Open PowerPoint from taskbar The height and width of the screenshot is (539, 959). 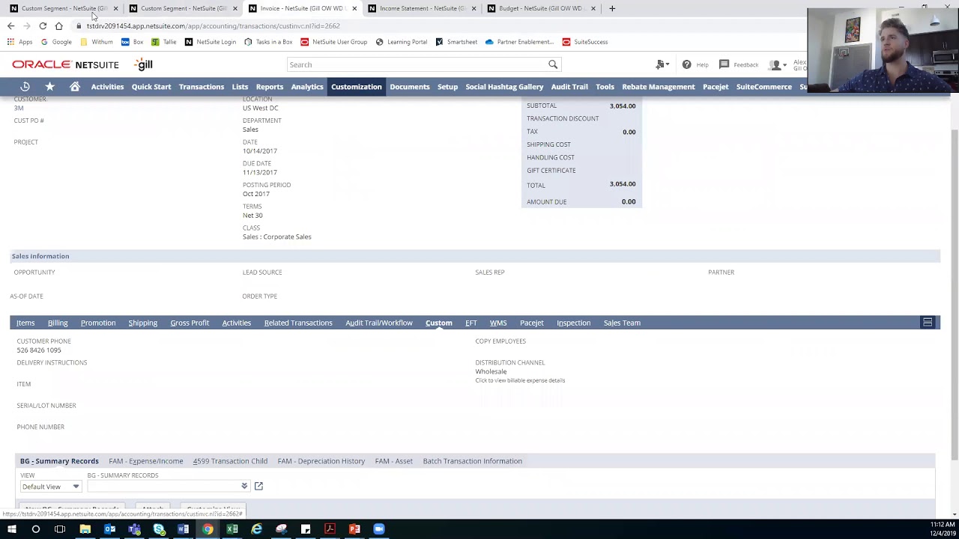pos(354,529)
